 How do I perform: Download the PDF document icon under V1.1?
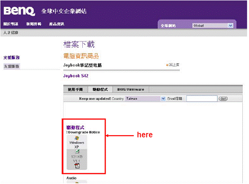pyautogui.click(x=77, y=166)
